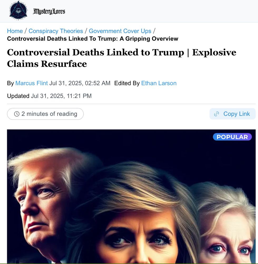View editor Ethan Larson's profile
258x264 pixels.
click(x=159, y=83)
